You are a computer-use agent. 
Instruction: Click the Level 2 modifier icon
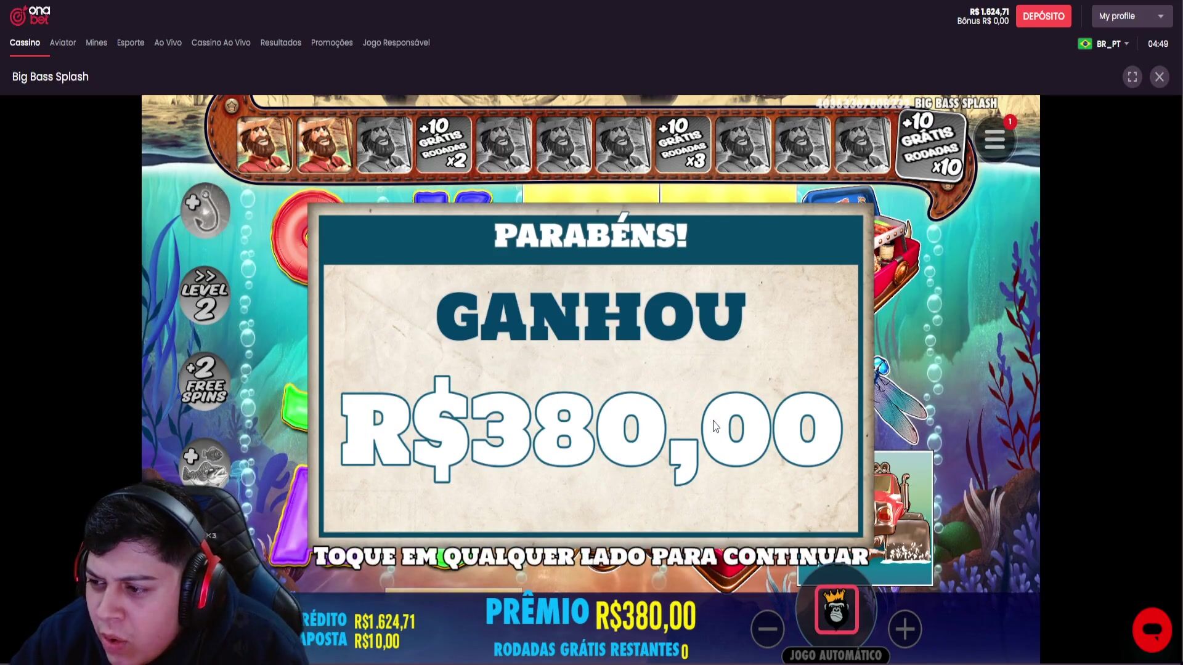tap(205, 295)
